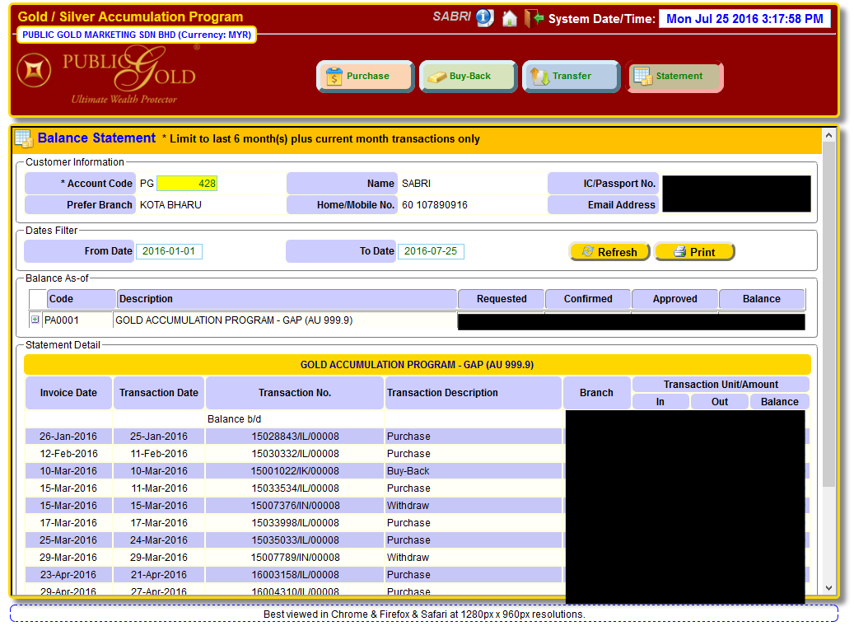
Task: Open the Purchase menu button
Action: 365,77
